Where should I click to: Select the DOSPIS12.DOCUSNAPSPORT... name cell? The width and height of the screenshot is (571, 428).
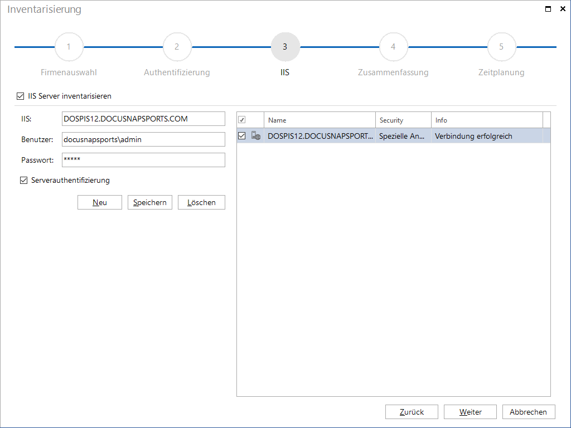pos(320,136)
